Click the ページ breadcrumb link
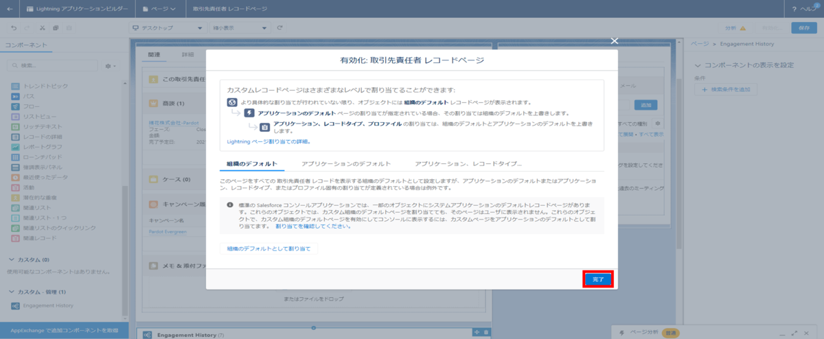The width and height of the screenshot is (824, 339). pyautogui.click(x=700, y=44)
